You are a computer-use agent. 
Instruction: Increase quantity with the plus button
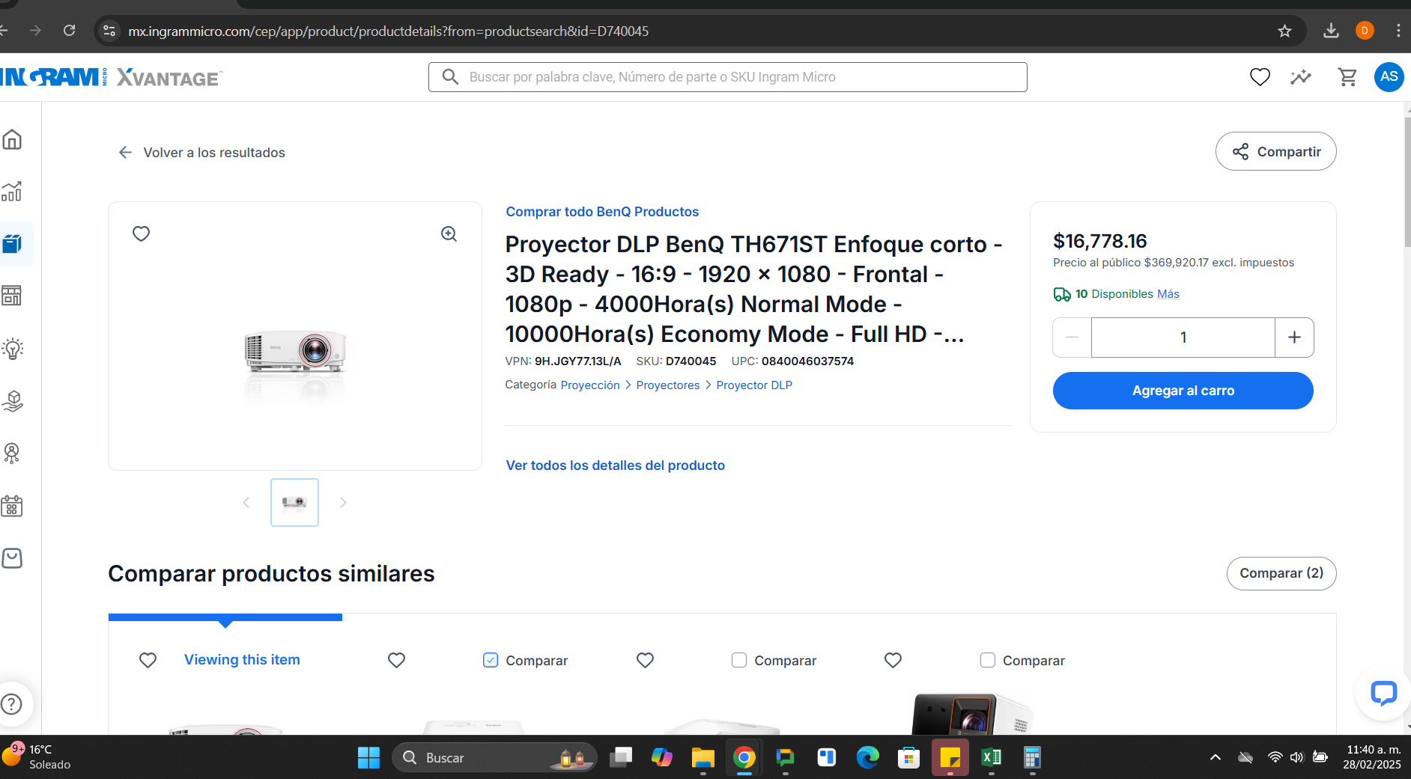pyautogui.click(x=1294, y=337)
